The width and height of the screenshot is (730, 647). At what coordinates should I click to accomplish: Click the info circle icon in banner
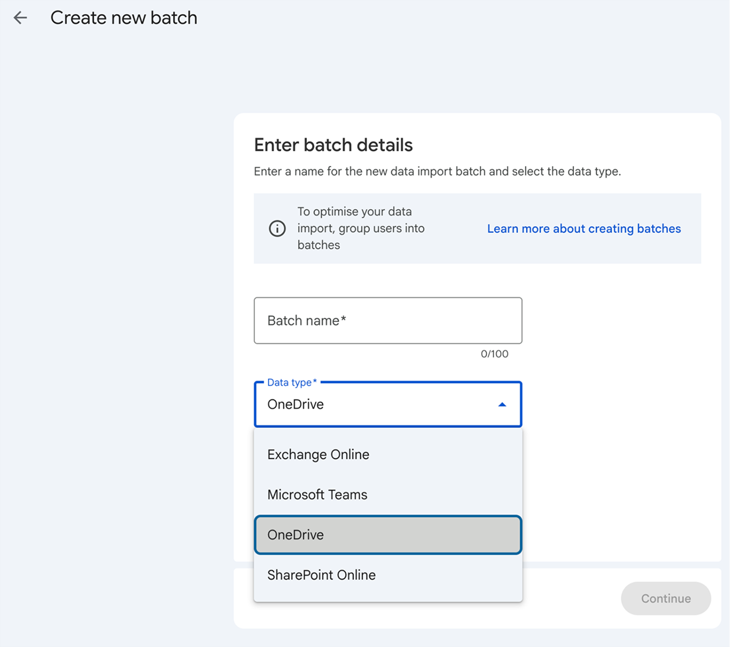[277, 228]
